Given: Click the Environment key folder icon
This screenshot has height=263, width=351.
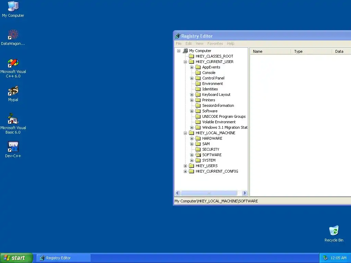Looking at the screenshot, I should [x=198, y=84].
